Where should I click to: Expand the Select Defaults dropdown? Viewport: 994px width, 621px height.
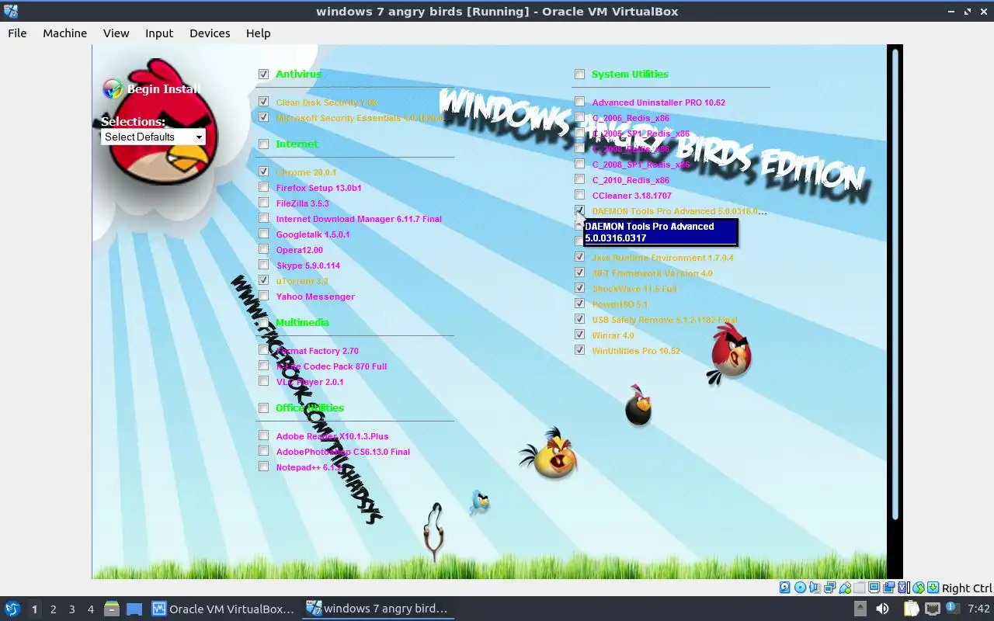click(x=153, y=137)
